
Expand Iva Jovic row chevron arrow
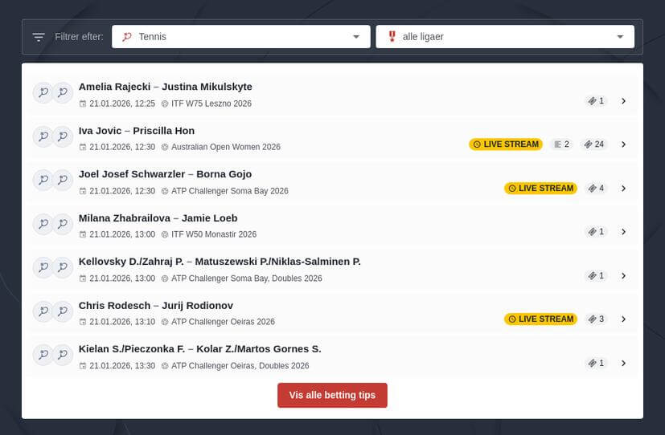tap(623, 144)
